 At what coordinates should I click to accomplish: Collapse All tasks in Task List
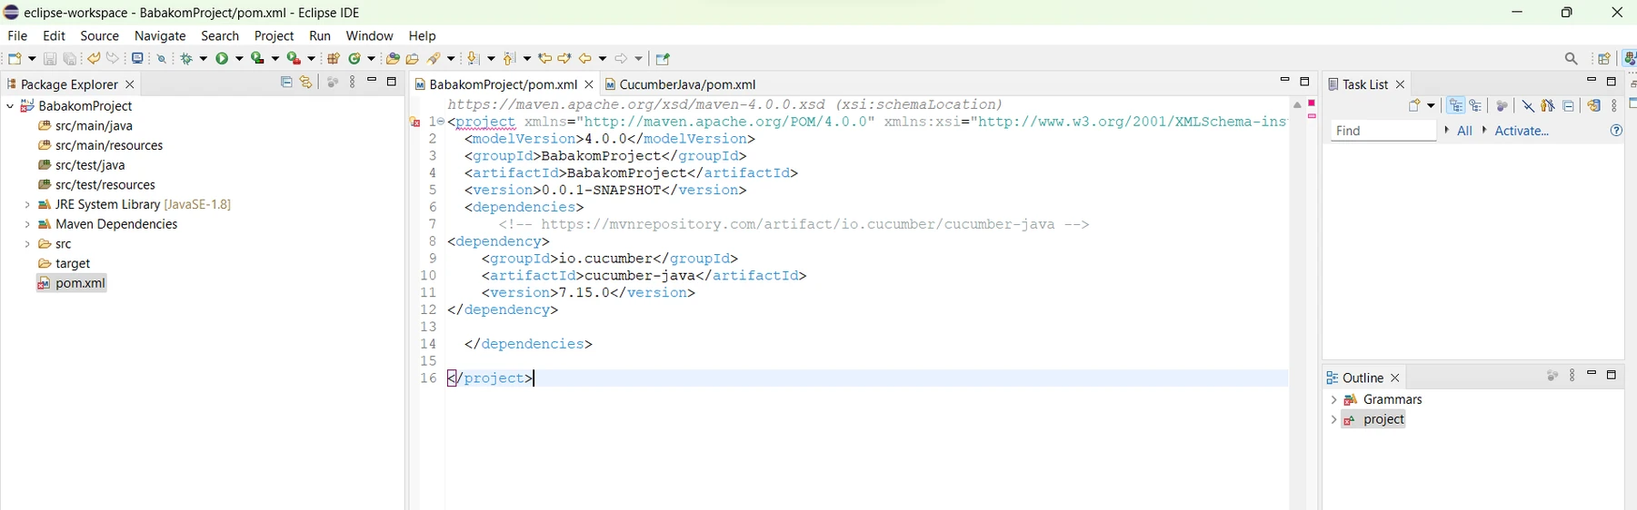[x=1569, y=106]
